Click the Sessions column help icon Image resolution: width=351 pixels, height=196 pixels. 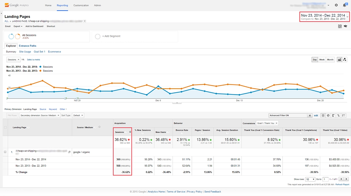[x=126, y=132]
